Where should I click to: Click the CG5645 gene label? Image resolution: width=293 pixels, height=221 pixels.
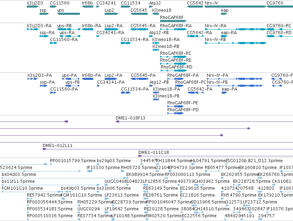[x=139, y=10]
